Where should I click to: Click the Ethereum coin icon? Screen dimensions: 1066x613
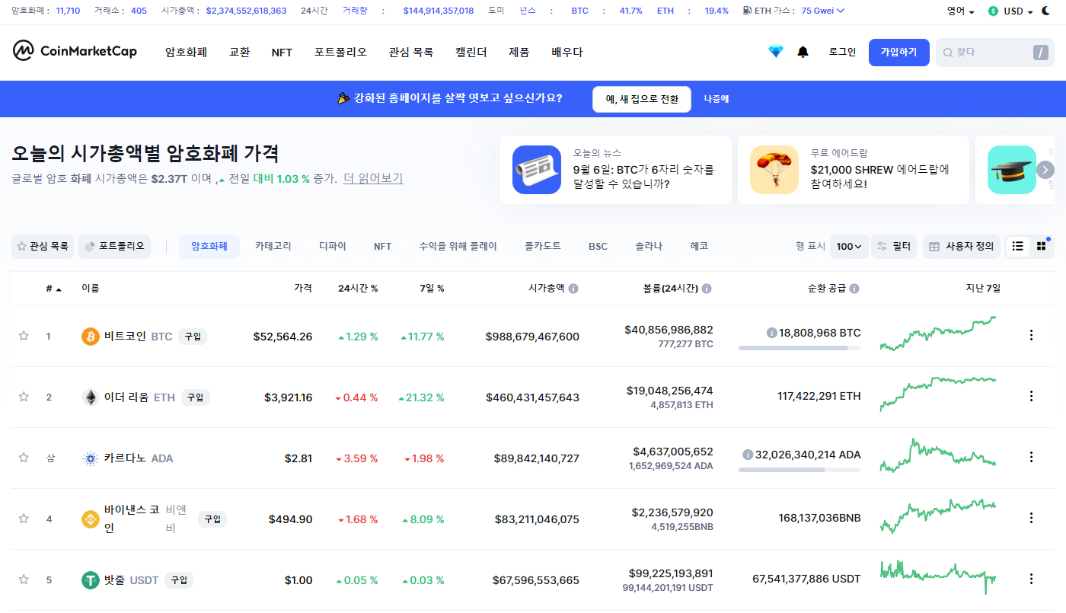pos(91,397)
